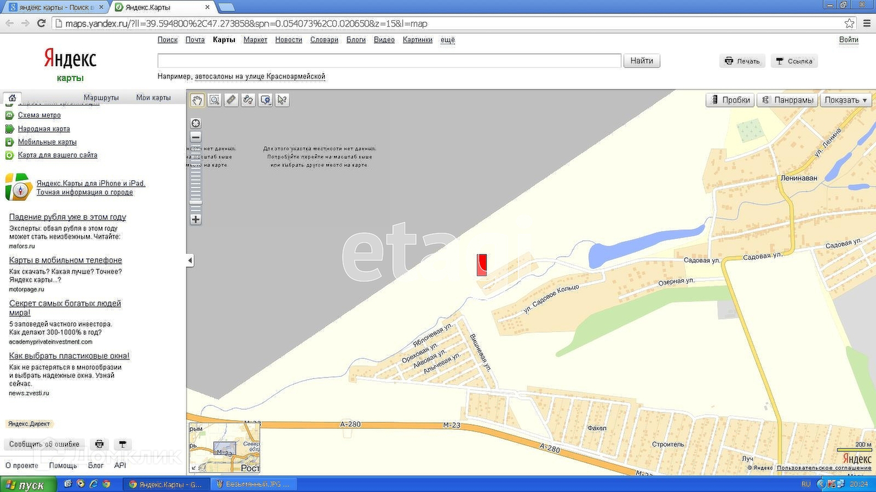Click the Сообщить об ошибке button
876x492 pixels.
pos(44,444)
